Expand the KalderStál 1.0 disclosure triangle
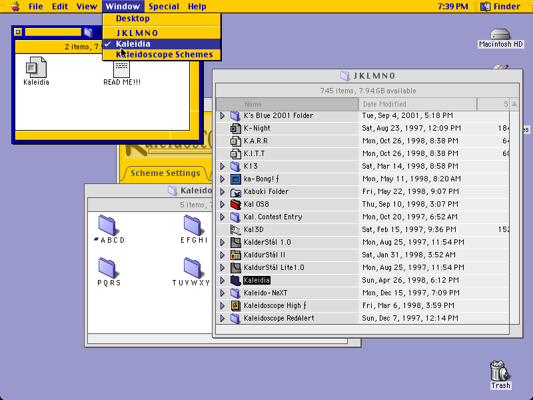 pyautogui.click(x=223, y=242)
